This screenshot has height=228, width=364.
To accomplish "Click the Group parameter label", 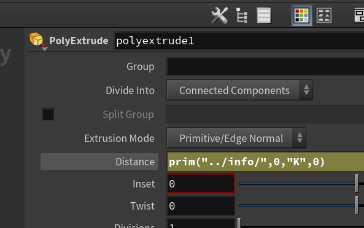I will (141, 67).
